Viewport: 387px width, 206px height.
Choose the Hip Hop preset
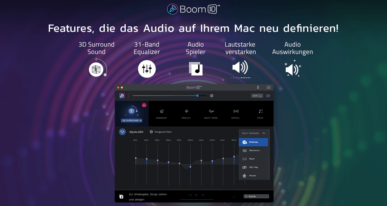(253, 167)
